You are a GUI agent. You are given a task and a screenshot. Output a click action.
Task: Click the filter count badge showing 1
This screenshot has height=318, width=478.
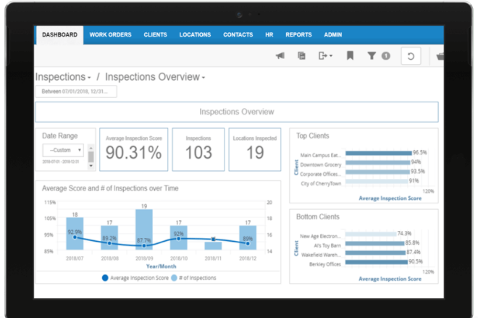point(386,56)
